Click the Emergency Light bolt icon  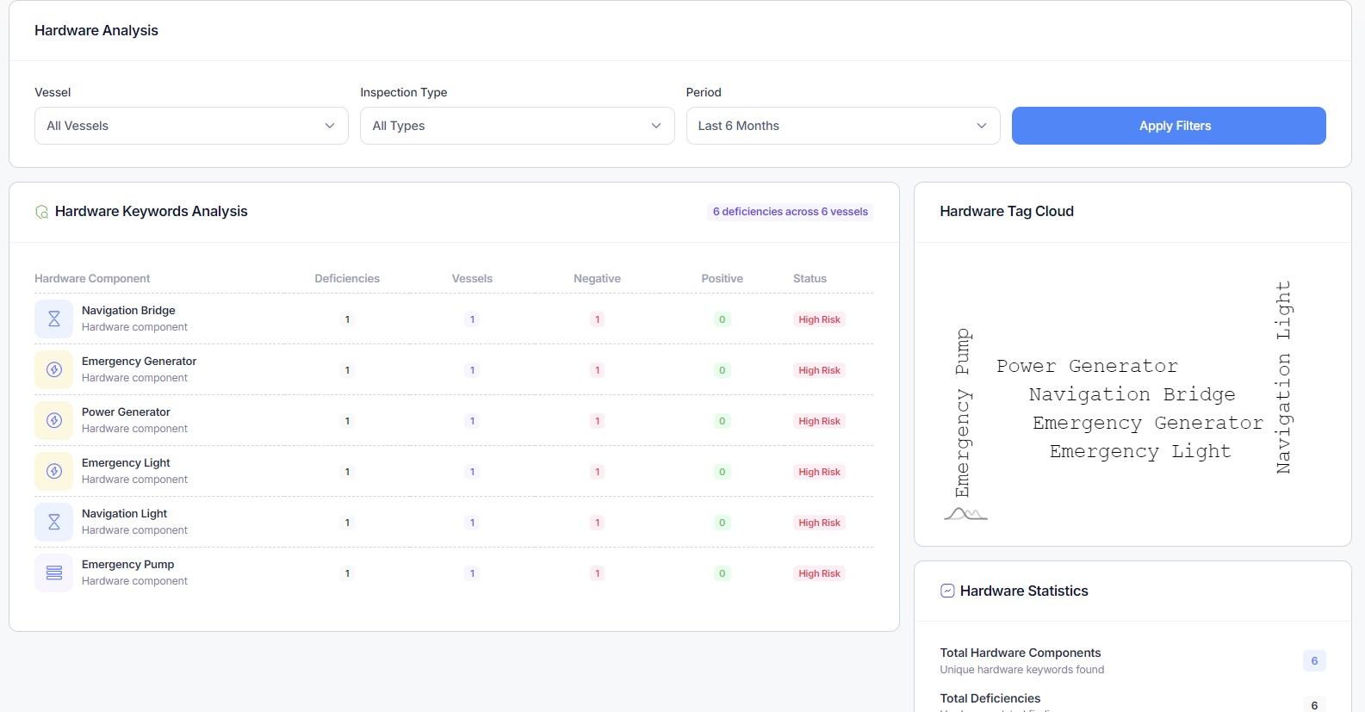[x=53, y=471]
